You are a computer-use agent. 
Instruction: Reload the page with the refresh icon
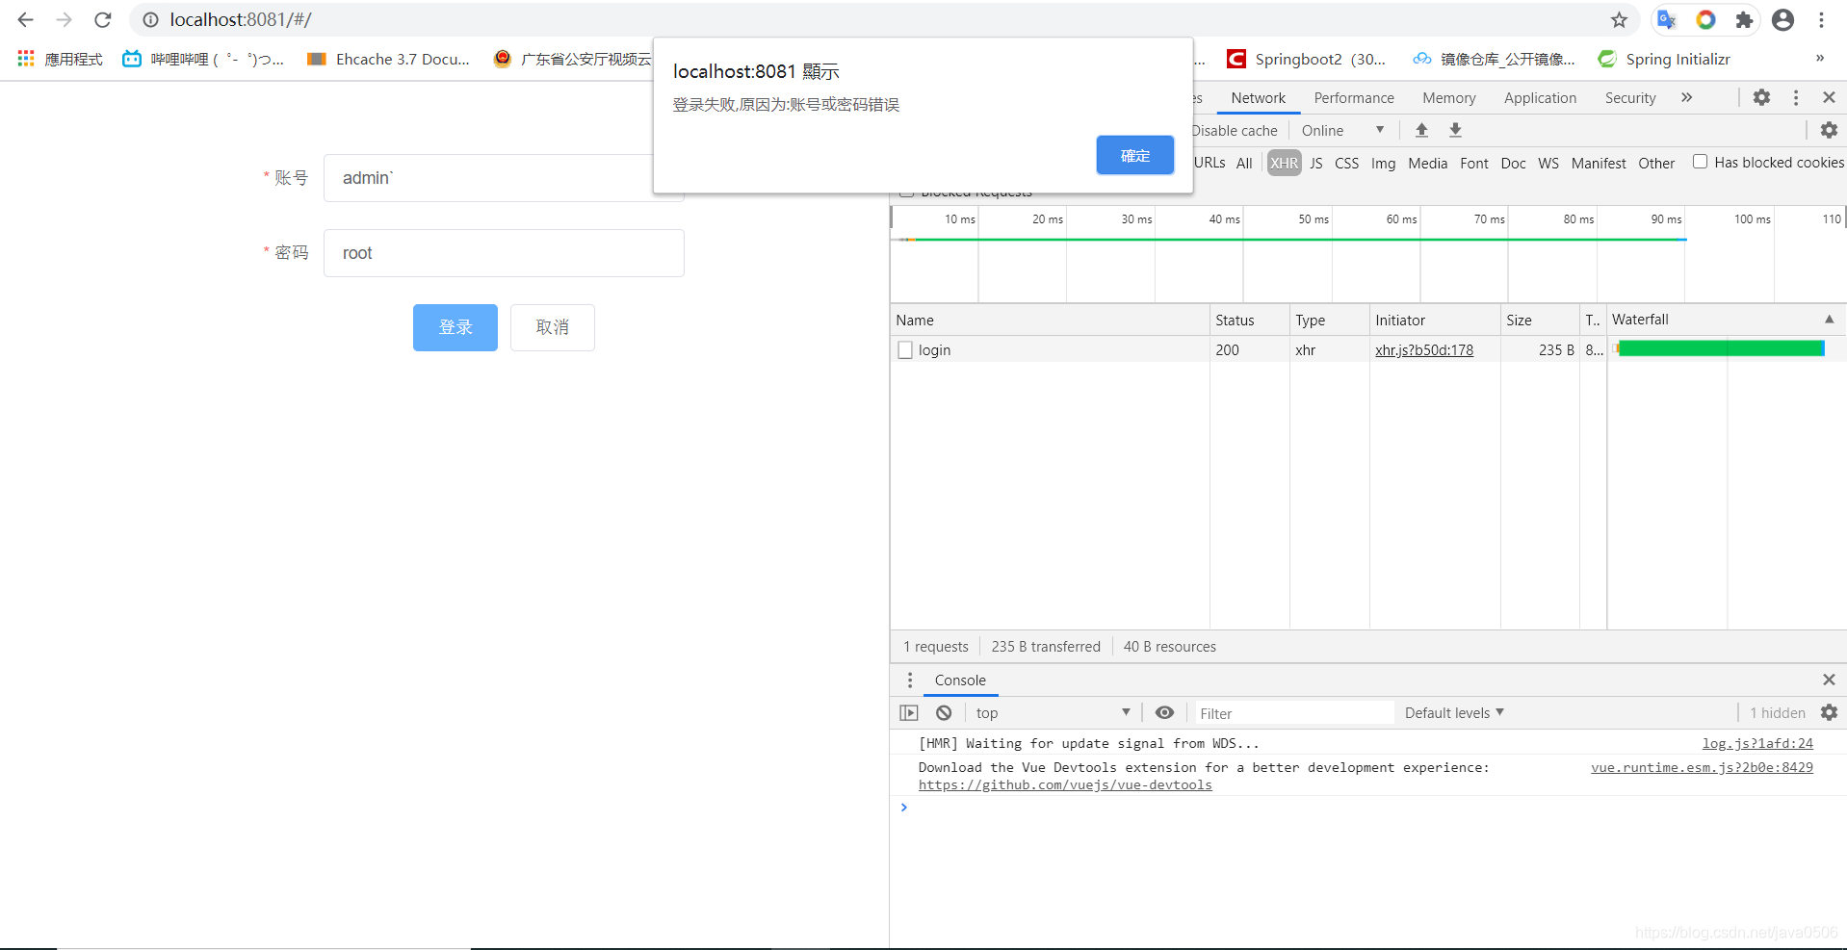coord(103,19)
